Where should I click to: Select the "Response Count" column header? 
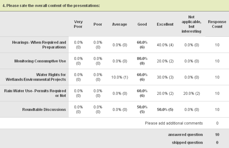click(217, 24)
